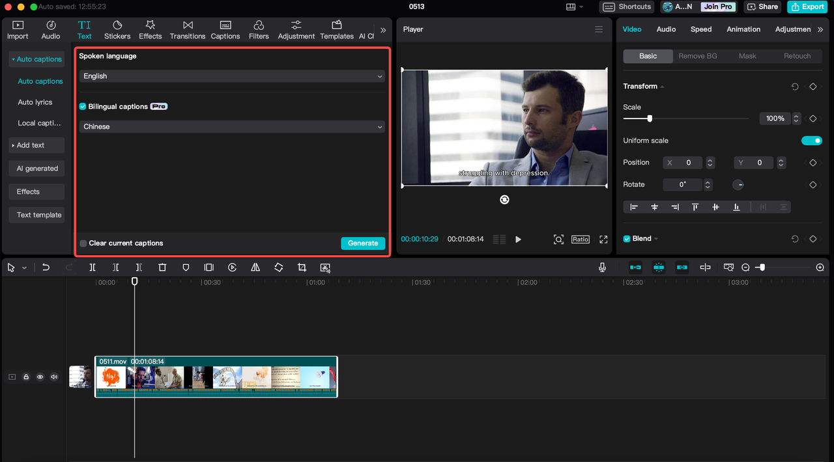Click the Share button
Screen dimensions: 834x462
point(763,7)
